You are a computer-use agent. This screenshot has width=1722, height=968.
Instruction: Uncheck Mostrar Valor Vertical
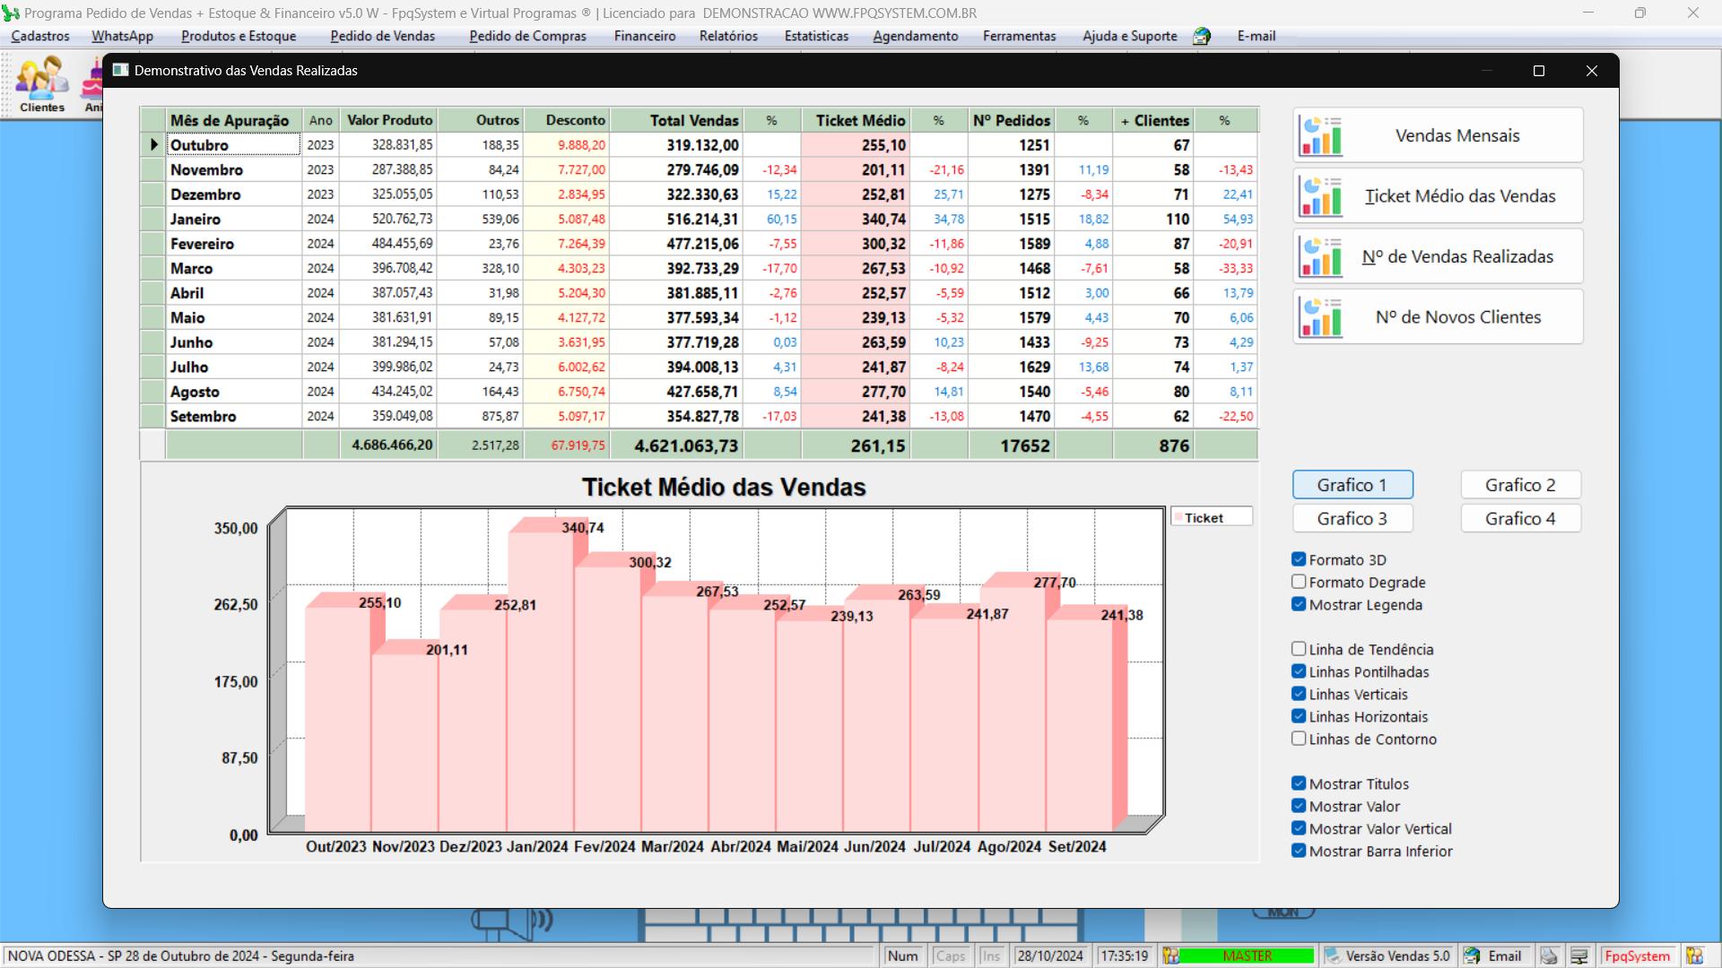tap(1299, 828)
